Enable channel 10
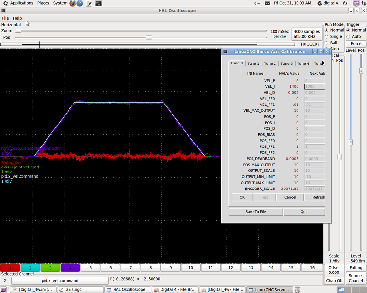This screenshot has width=367, height=293. (191, 268)
